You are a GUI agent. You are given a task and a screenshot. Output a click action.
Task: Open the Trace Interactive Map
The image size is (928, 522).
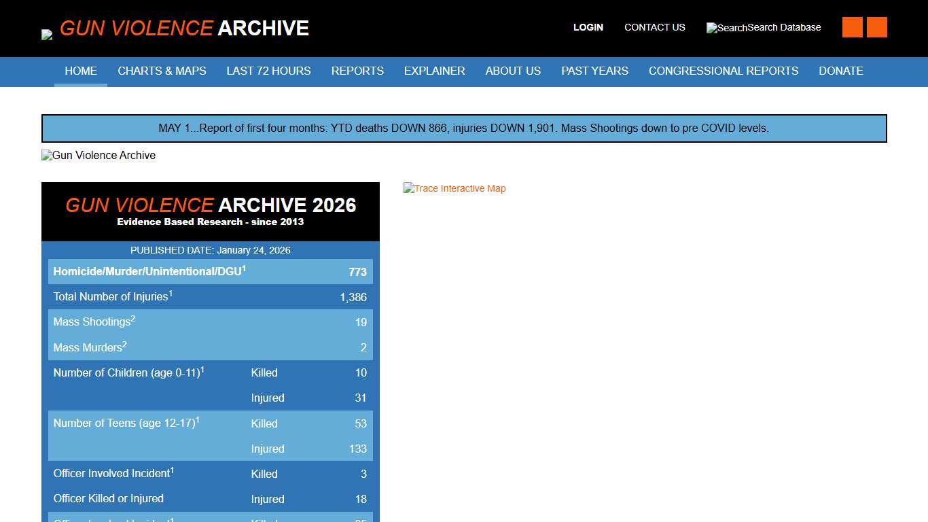pos(454,188)
